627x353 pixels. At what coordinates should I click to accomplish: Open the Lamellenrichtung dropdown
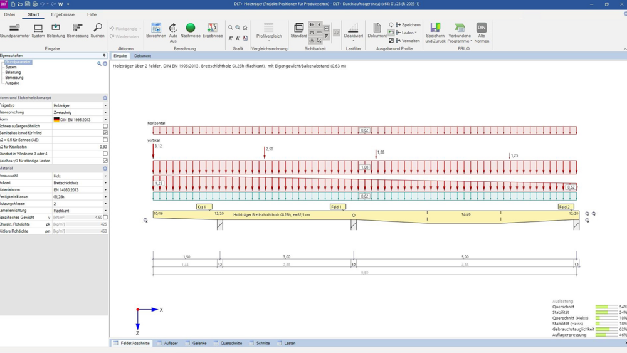[x=105, y=210]
